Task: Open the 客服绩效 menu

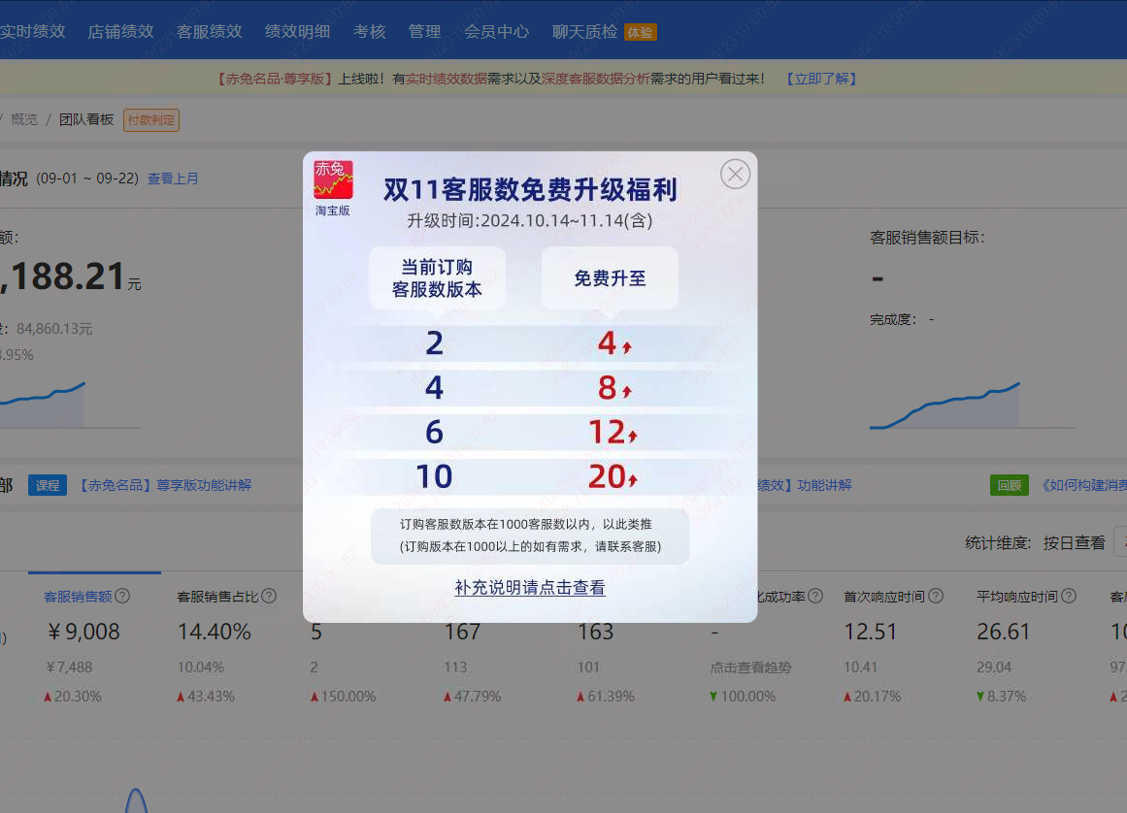Action: 209,32
